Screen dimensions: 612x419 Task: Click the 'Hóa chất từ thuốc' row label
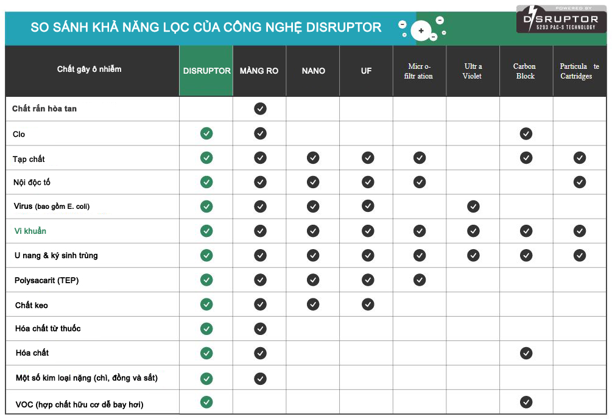pos(47,328)
